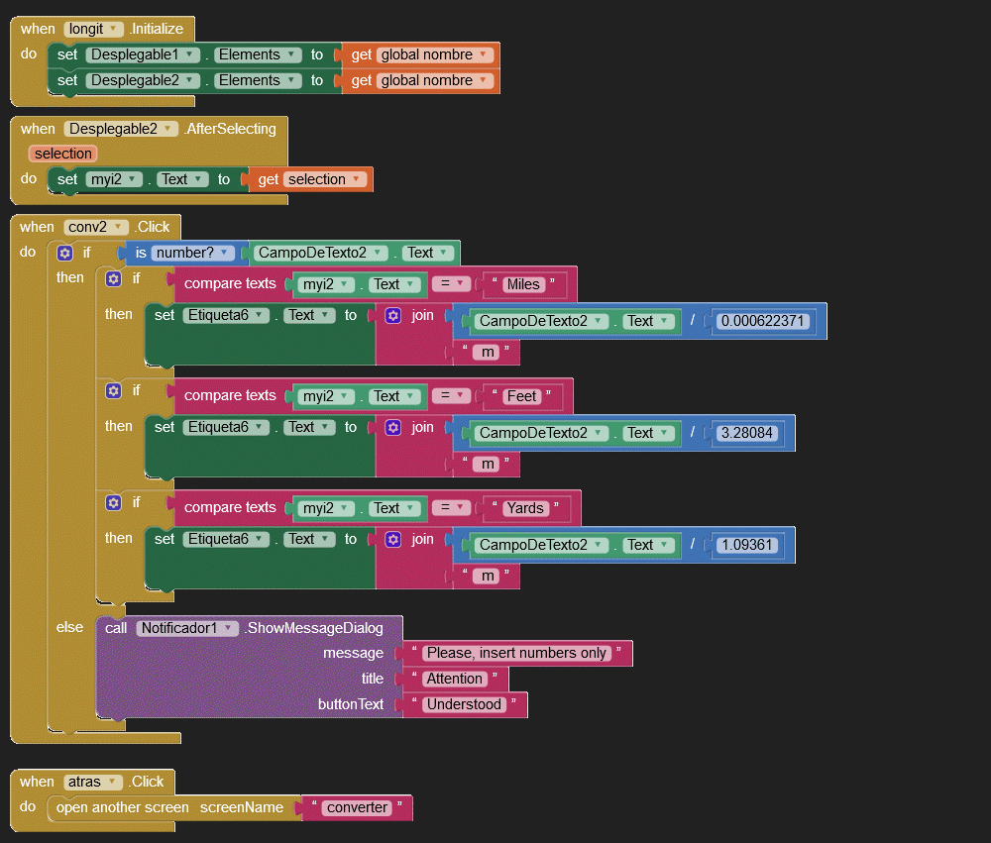Open the join block gear in the Feet conversion
991x843 pixels.
392,428
